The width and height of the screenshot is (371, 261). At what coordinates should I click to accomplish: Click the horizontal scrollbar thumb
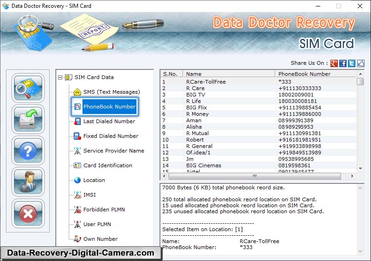pyautogui.click(x=255, y=176)
